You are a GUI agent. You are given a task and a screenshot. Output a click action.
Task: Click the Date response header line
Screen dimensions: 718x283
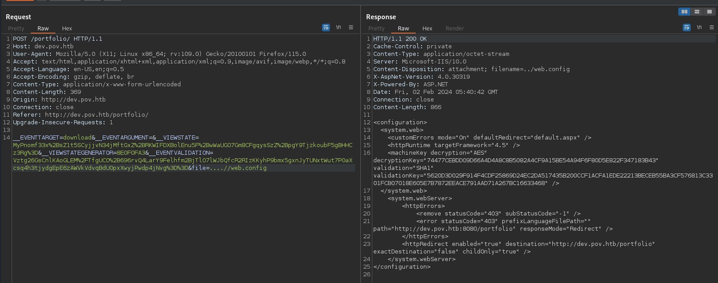(436, 92)
